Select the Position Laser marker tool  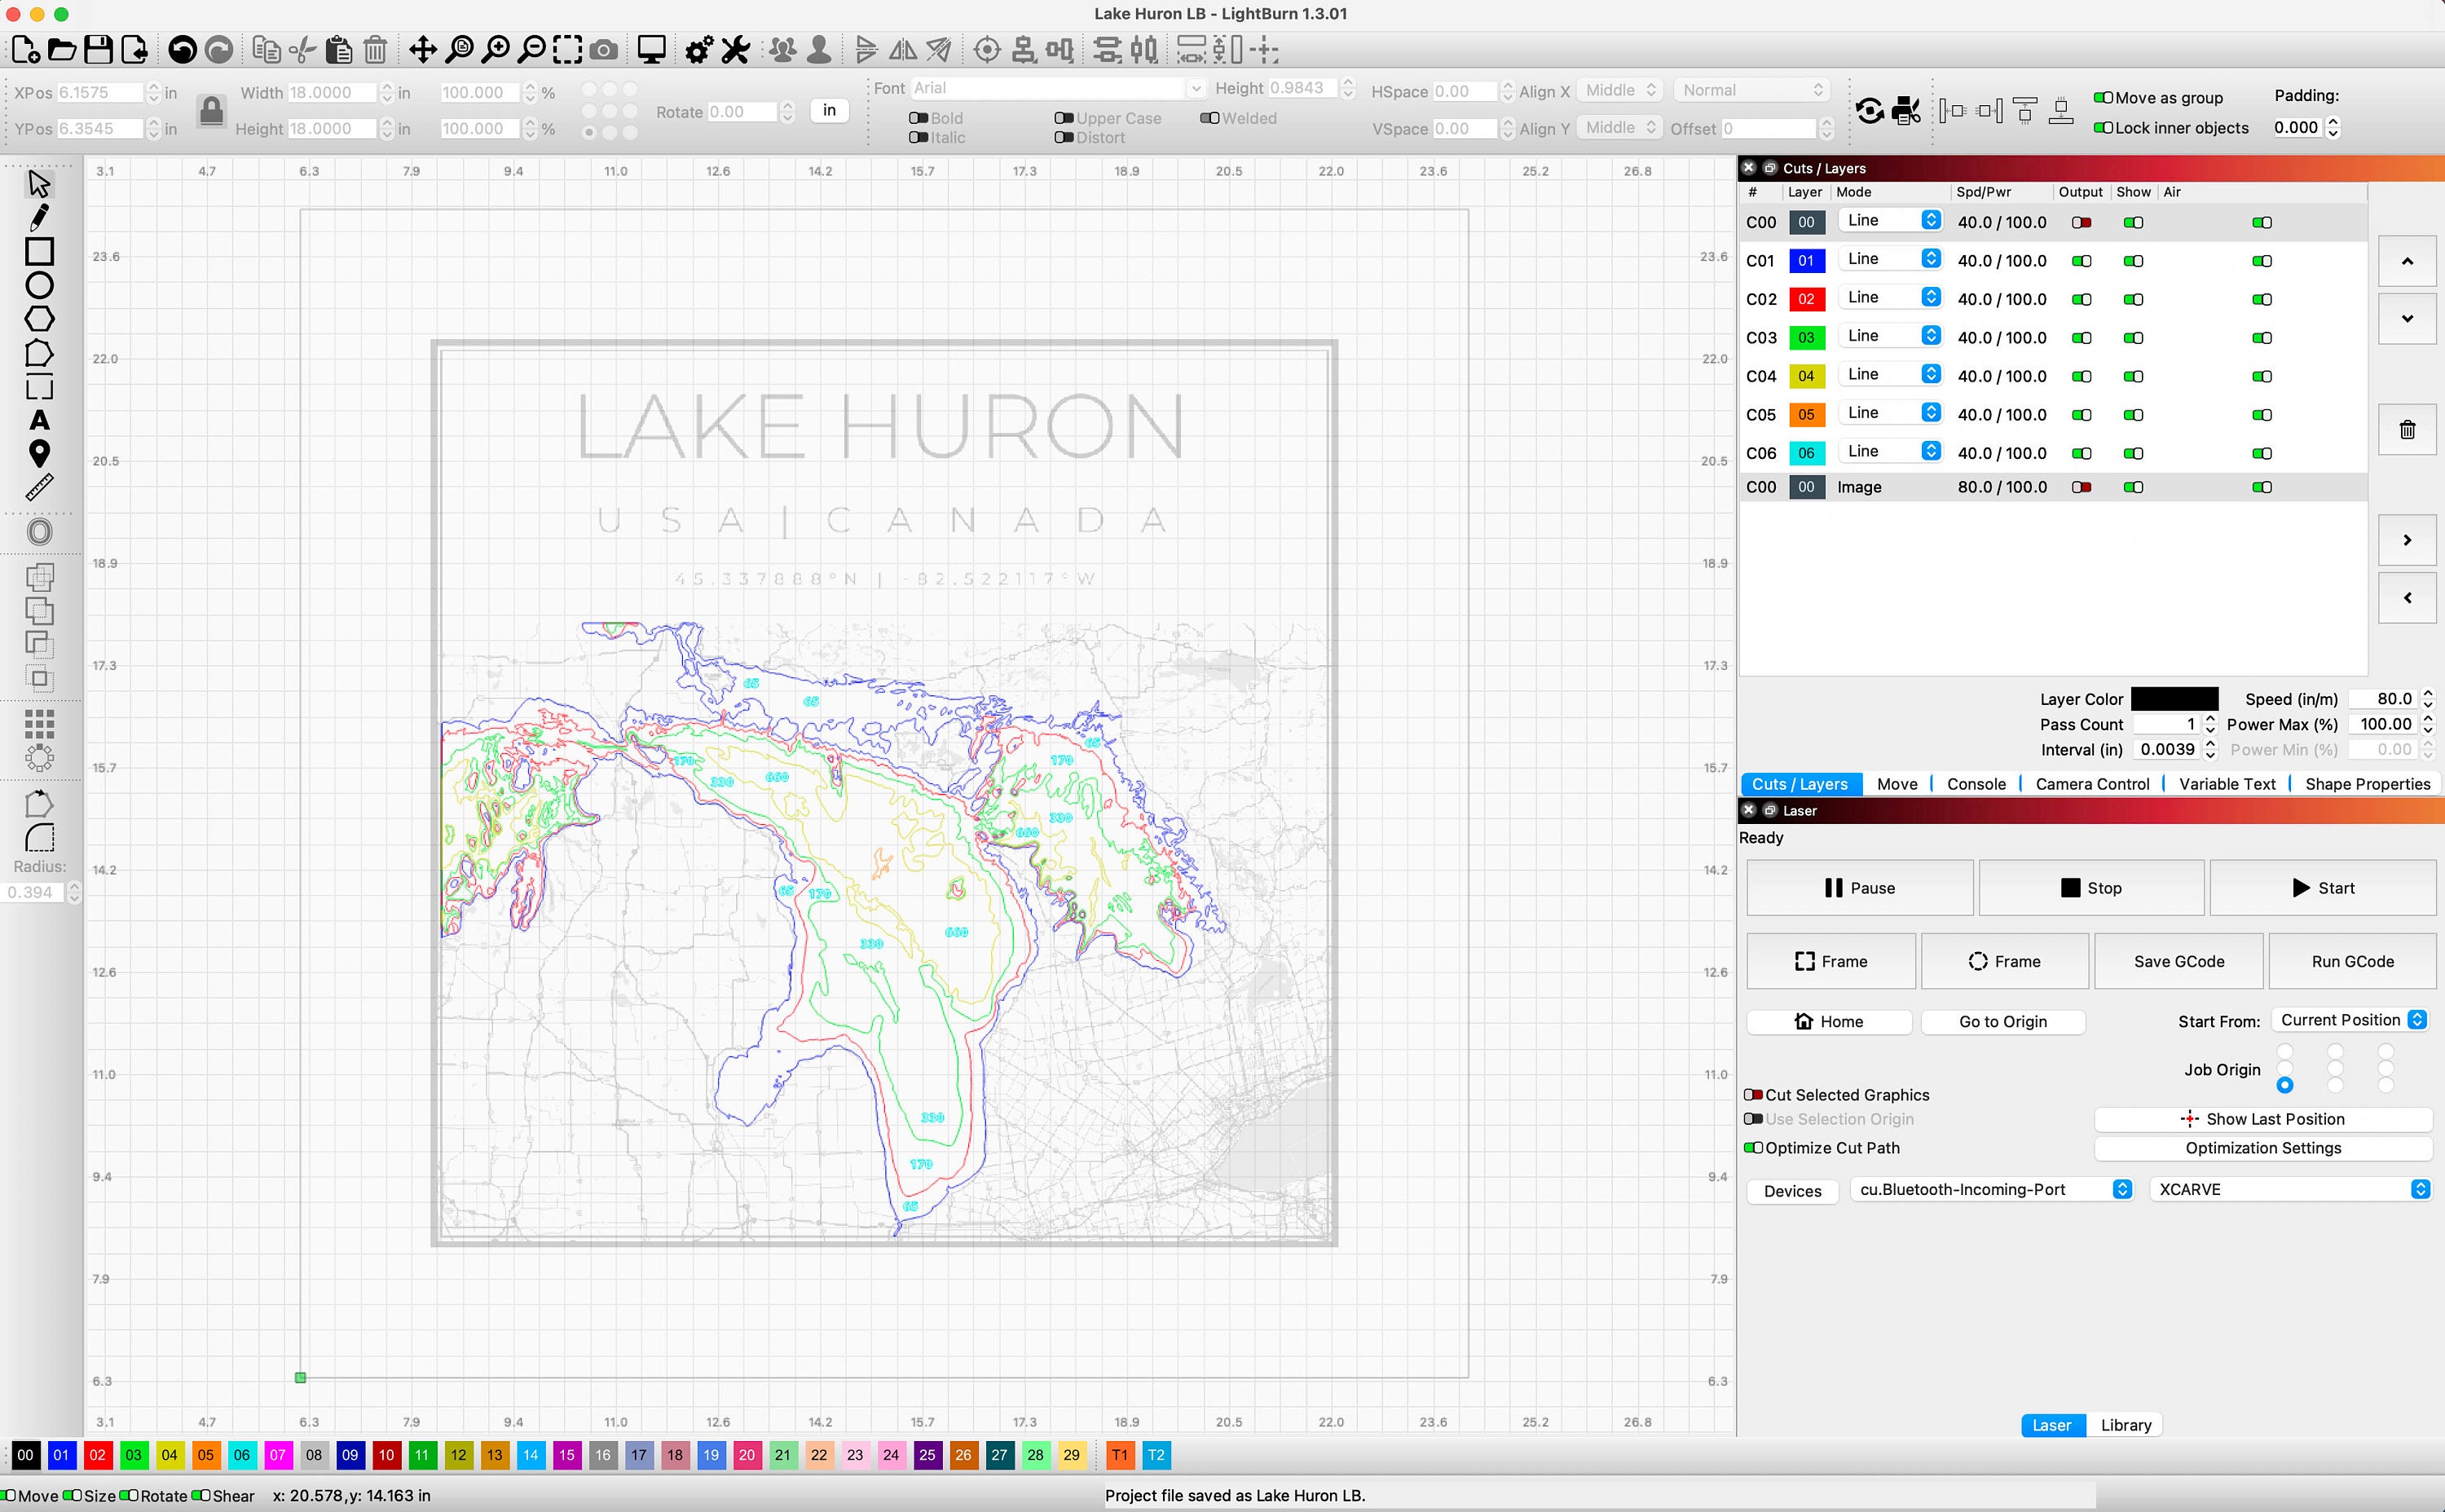point(39,454)
